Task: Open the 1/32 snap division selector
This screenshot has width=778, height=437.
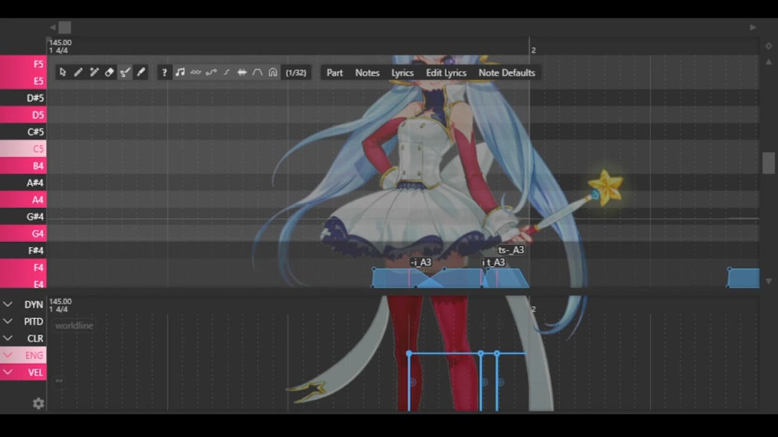Action: pos(296,72)
